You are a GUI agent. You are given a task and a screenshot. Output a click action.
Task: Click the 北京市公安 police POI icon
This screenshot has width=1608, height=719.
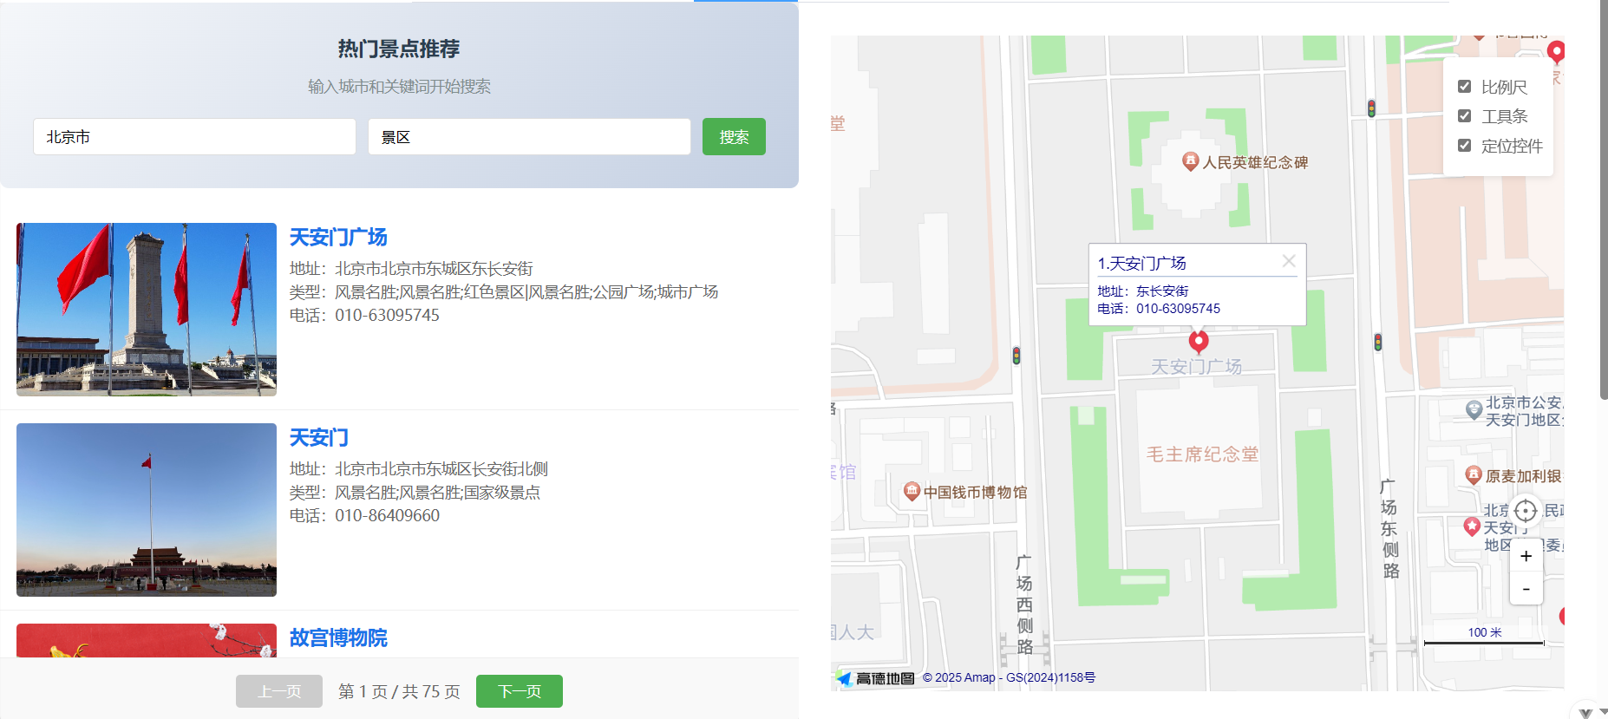coord(1474,409)
